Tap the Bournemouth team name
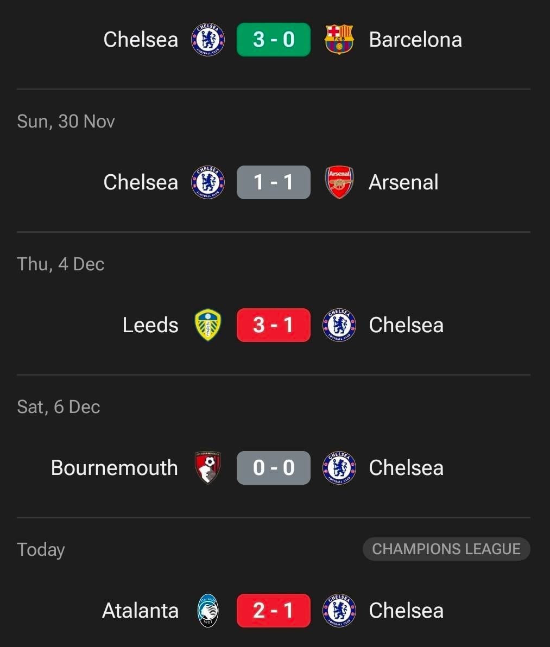 pyautogui.click(x=115, y=468)
